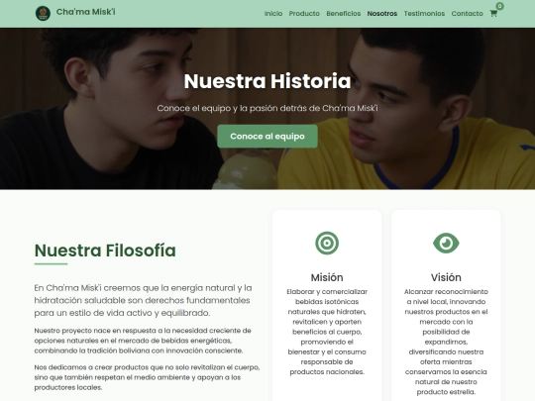Click the Cha'ma Misk'i round logo icon
The image size is (535, 401).
pyautogui.click(x=43, y=13)
